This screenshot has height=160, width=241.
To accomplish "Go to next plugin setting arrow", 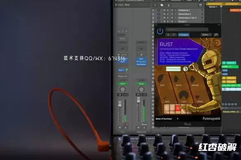I will point(174,35).
